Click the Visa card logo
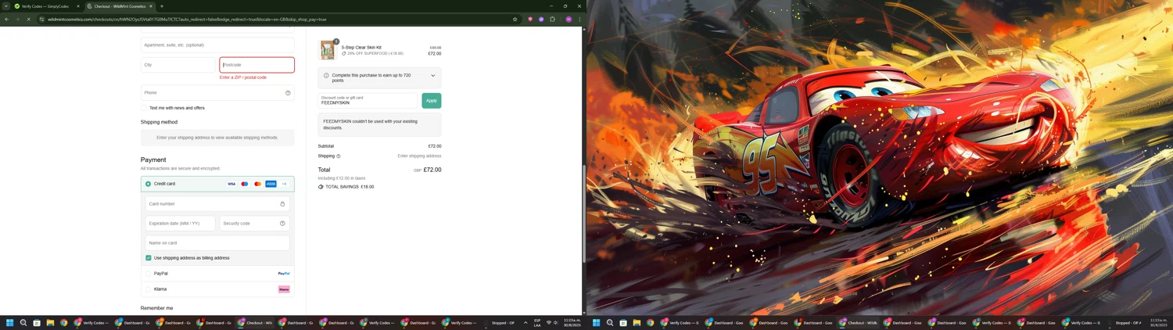 click(x=231, y=184)
